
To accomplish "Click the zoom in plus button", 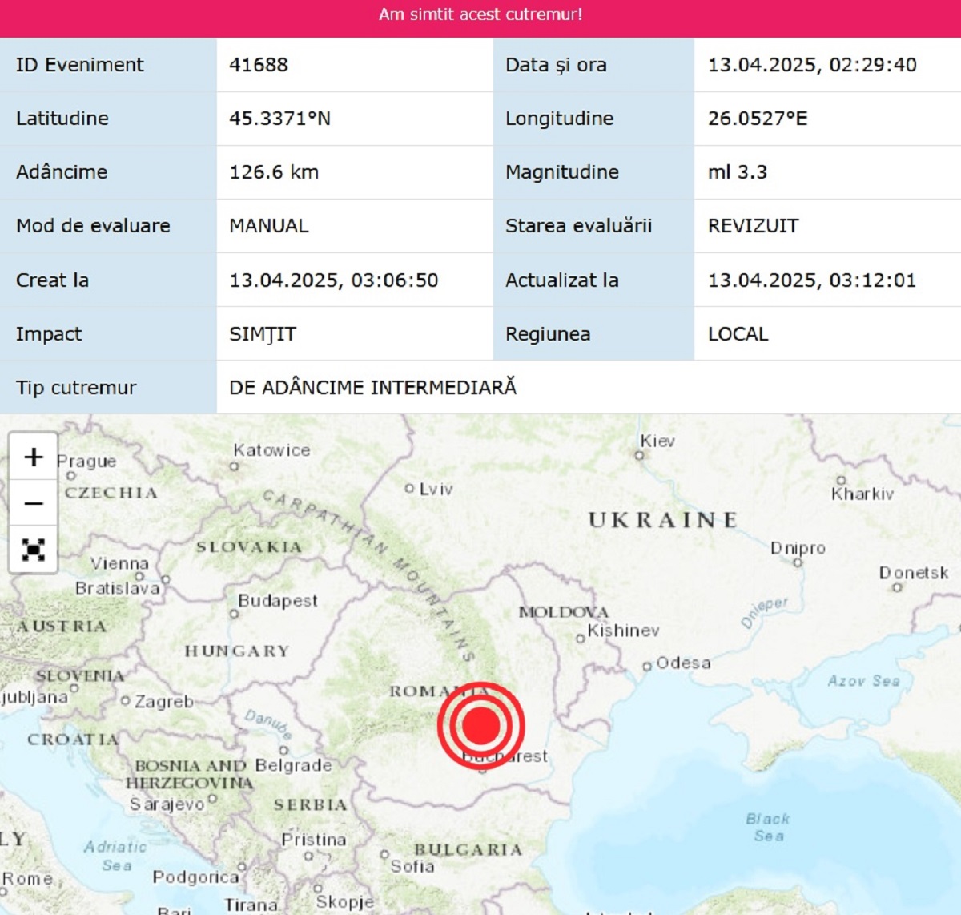I will click(x=33, y=457).
